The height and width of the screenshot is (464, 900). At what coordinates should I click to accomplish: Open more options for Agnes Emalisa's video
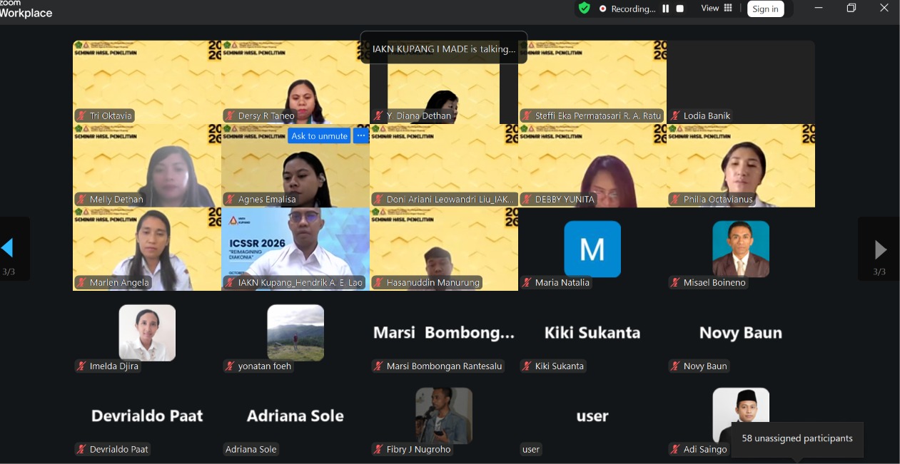[361, 136]
